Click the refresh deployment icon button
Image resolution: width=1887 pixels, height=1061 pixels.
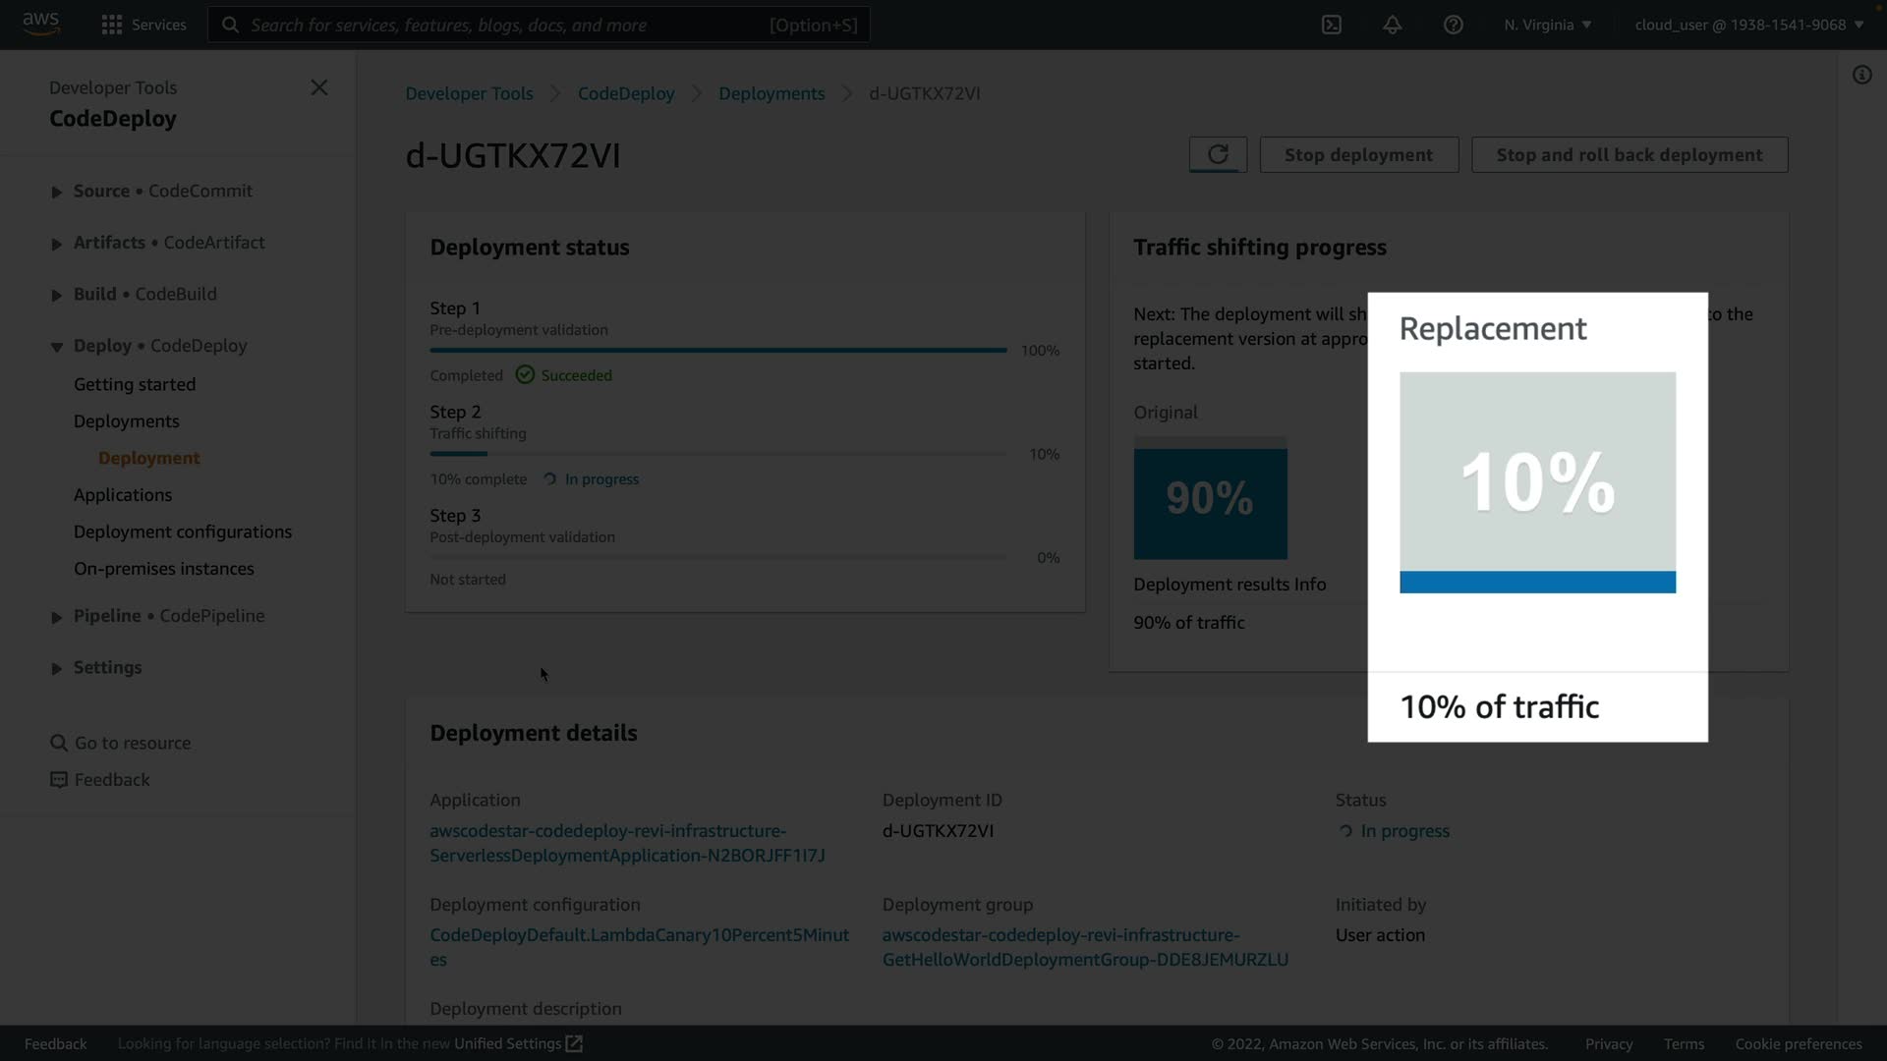coord(1218,154)
